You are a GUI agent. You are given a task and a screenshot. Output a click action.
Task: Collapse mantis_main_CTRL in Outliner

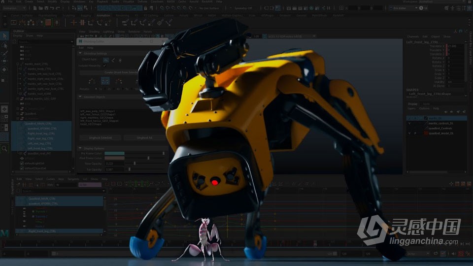pyautogui.click(x=18, y=64)
